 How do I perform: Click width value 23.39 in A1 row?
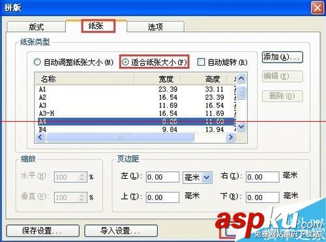(x=168, y=89)
